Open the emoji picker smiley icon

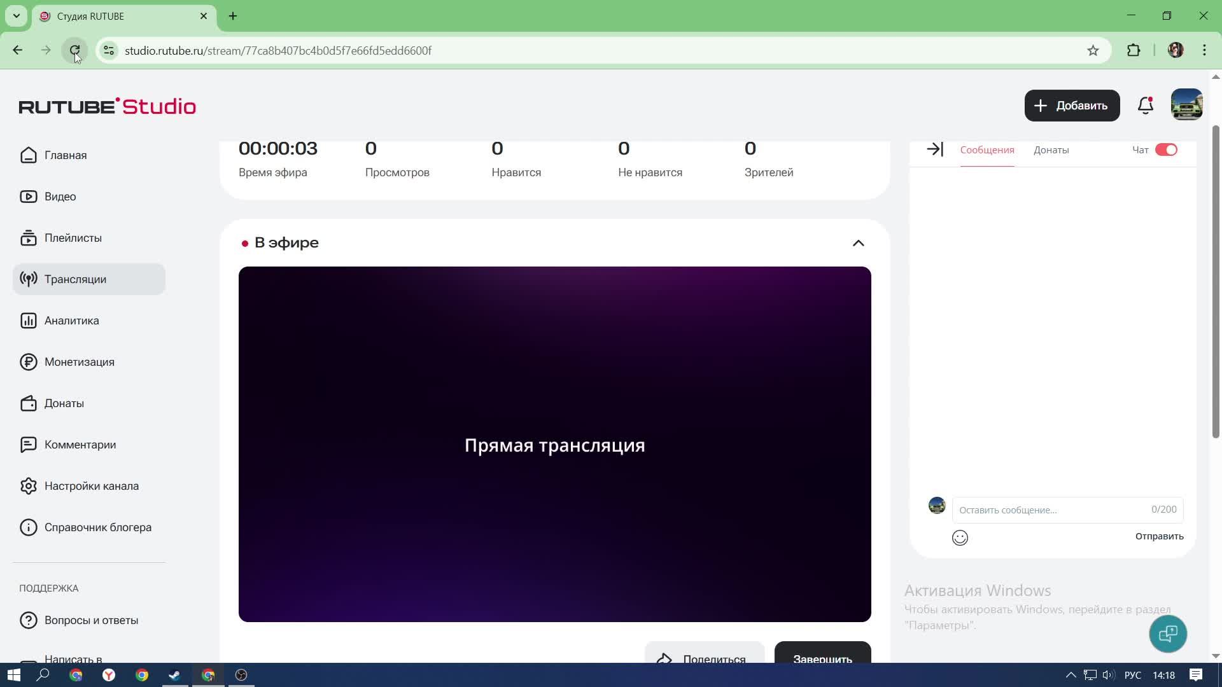tap(960, 538)
